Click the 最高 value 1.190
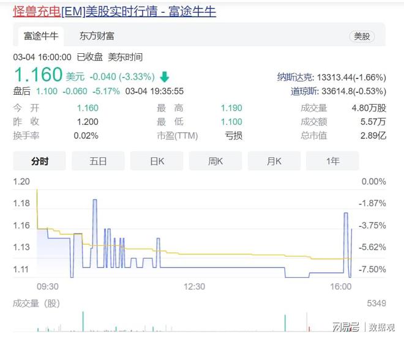Image resolution: width=404 pixels, height=337 pixels. point(231,108)
